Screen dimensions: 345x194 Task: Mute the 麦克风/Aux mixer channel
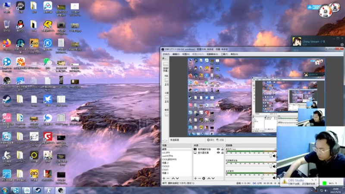(x=274, y=156)
